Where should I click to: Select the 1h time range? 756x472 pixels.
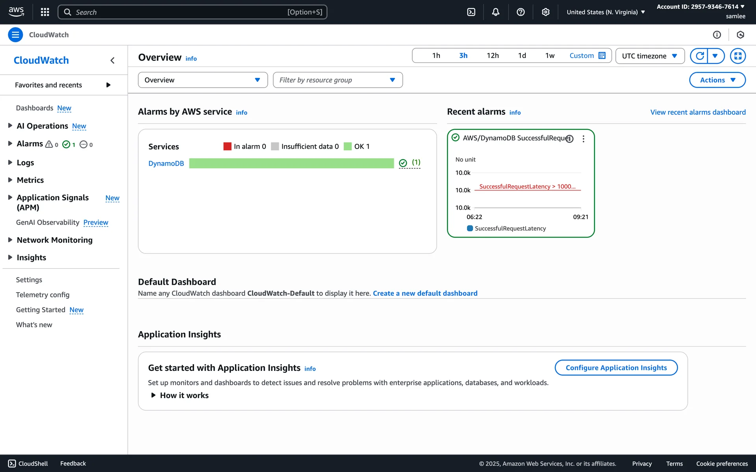pyautogui.click(x=436, y=55)
